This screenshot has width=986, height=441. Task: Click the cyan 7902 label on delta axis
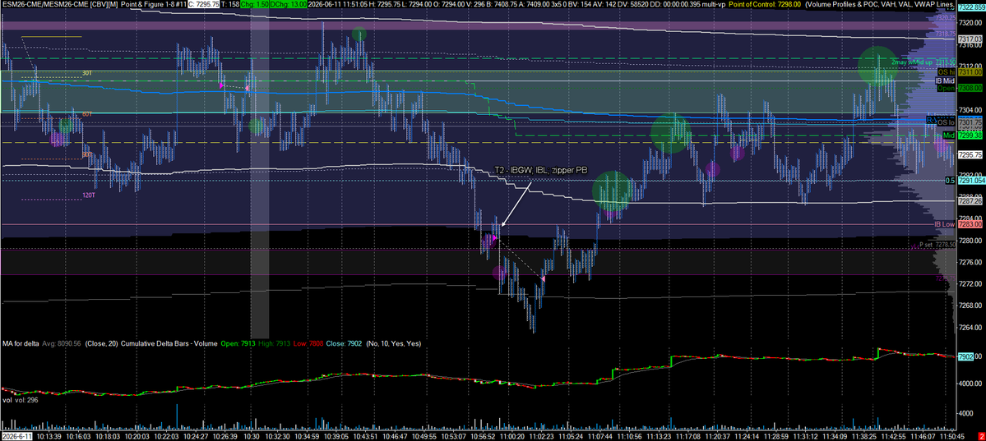[965, 356]
